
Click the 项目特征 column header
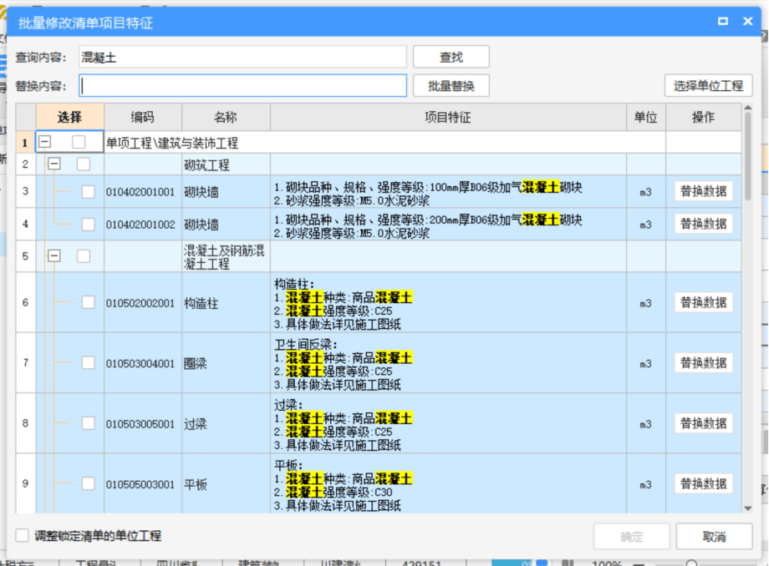pyautogui.click(x=448, y=118)
